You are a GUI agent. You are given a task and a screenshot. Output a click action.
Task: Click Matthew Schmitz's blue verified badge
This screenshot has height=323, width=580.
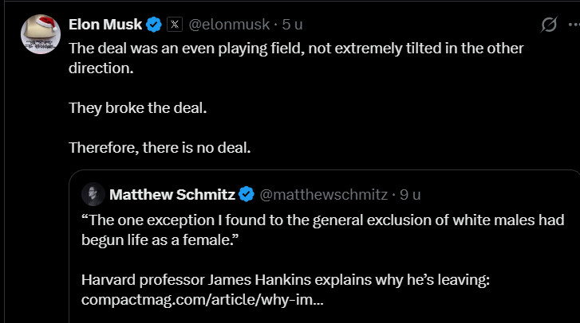pyautogui.click(x=247, y=194)
